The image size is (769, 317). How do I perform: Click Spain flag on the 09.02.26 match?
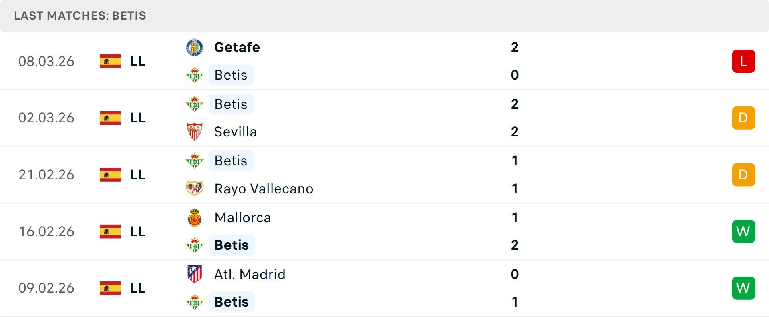click(110, 288)
